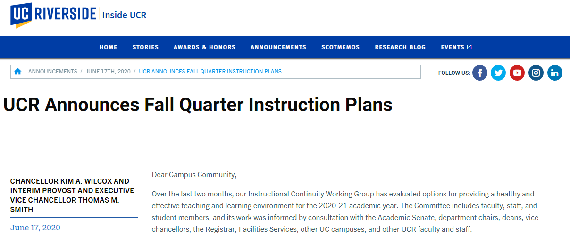The image size is (570, 236).
Task: Navigate to Research Blog
Action: (400, 47)
